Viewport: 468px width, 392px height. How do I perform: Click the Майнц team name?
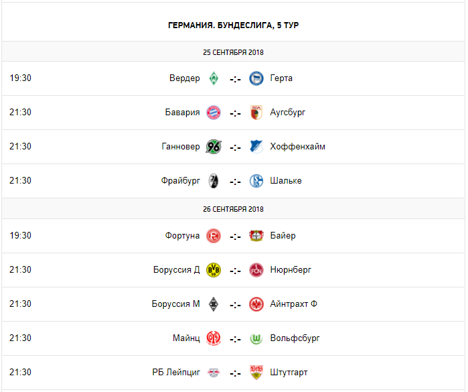click(x=186, y=338)
